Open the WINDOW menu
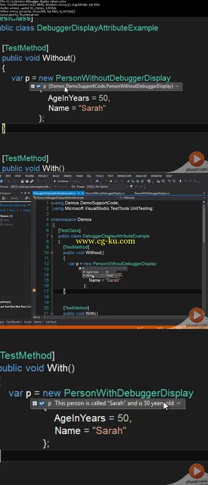The width and height of the screenshot is (208, 485). point(156,176)
